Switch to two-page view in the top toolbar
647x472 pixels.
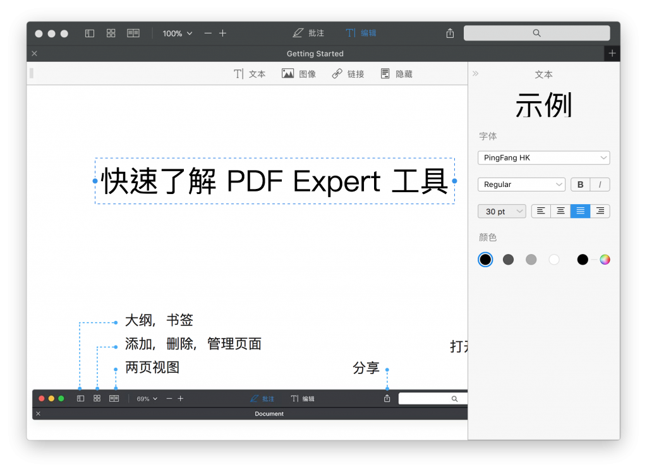133,33
